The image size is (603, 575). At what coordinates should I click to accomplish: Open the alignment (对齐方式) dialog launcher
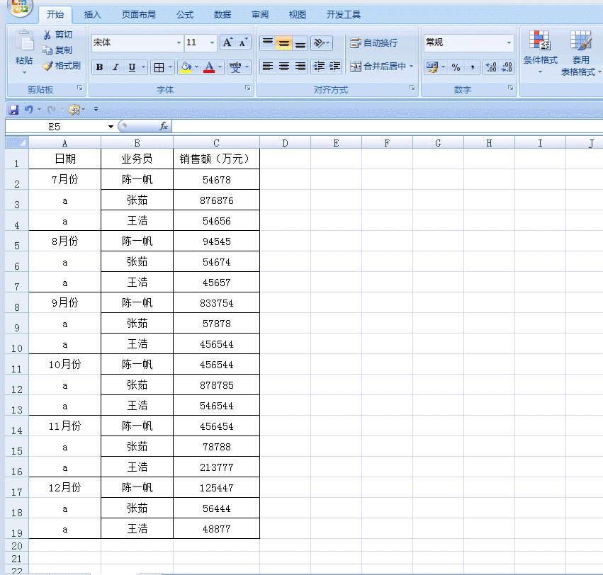(412, 88)
